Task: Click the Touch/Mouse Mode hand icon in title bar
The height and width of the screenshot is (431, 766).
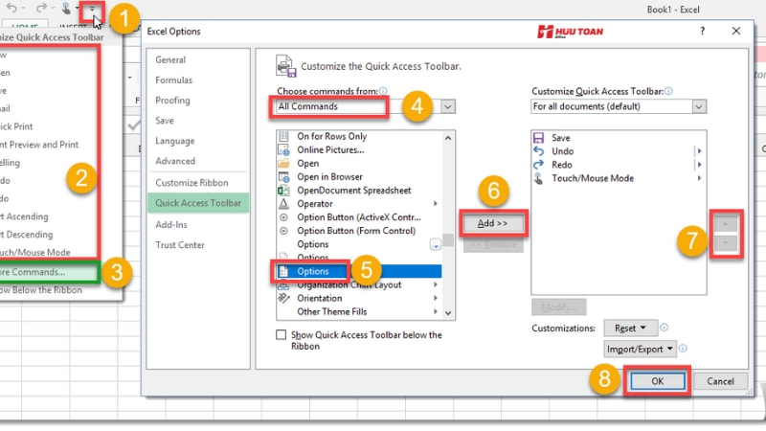Action: (x=66, y=8)
